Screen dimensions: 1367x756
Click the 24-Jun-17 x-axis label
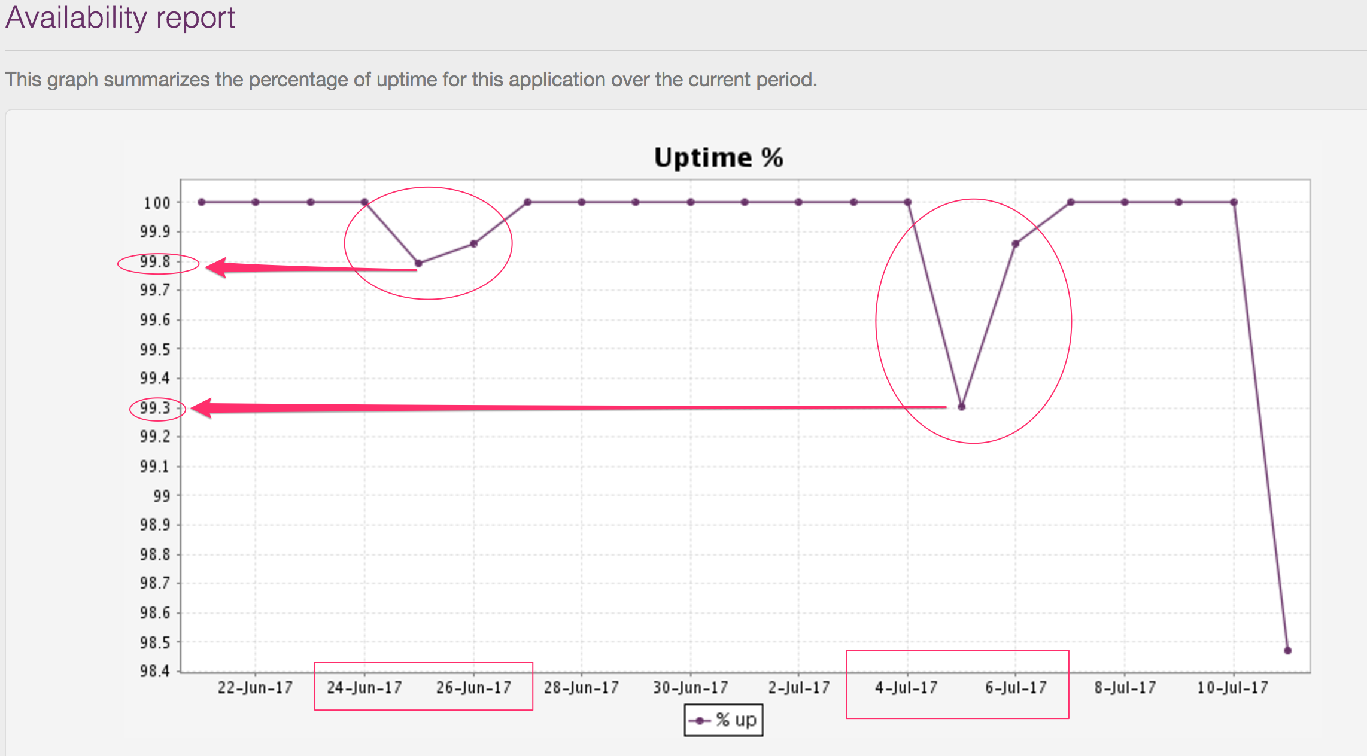(x=364, y=688)
